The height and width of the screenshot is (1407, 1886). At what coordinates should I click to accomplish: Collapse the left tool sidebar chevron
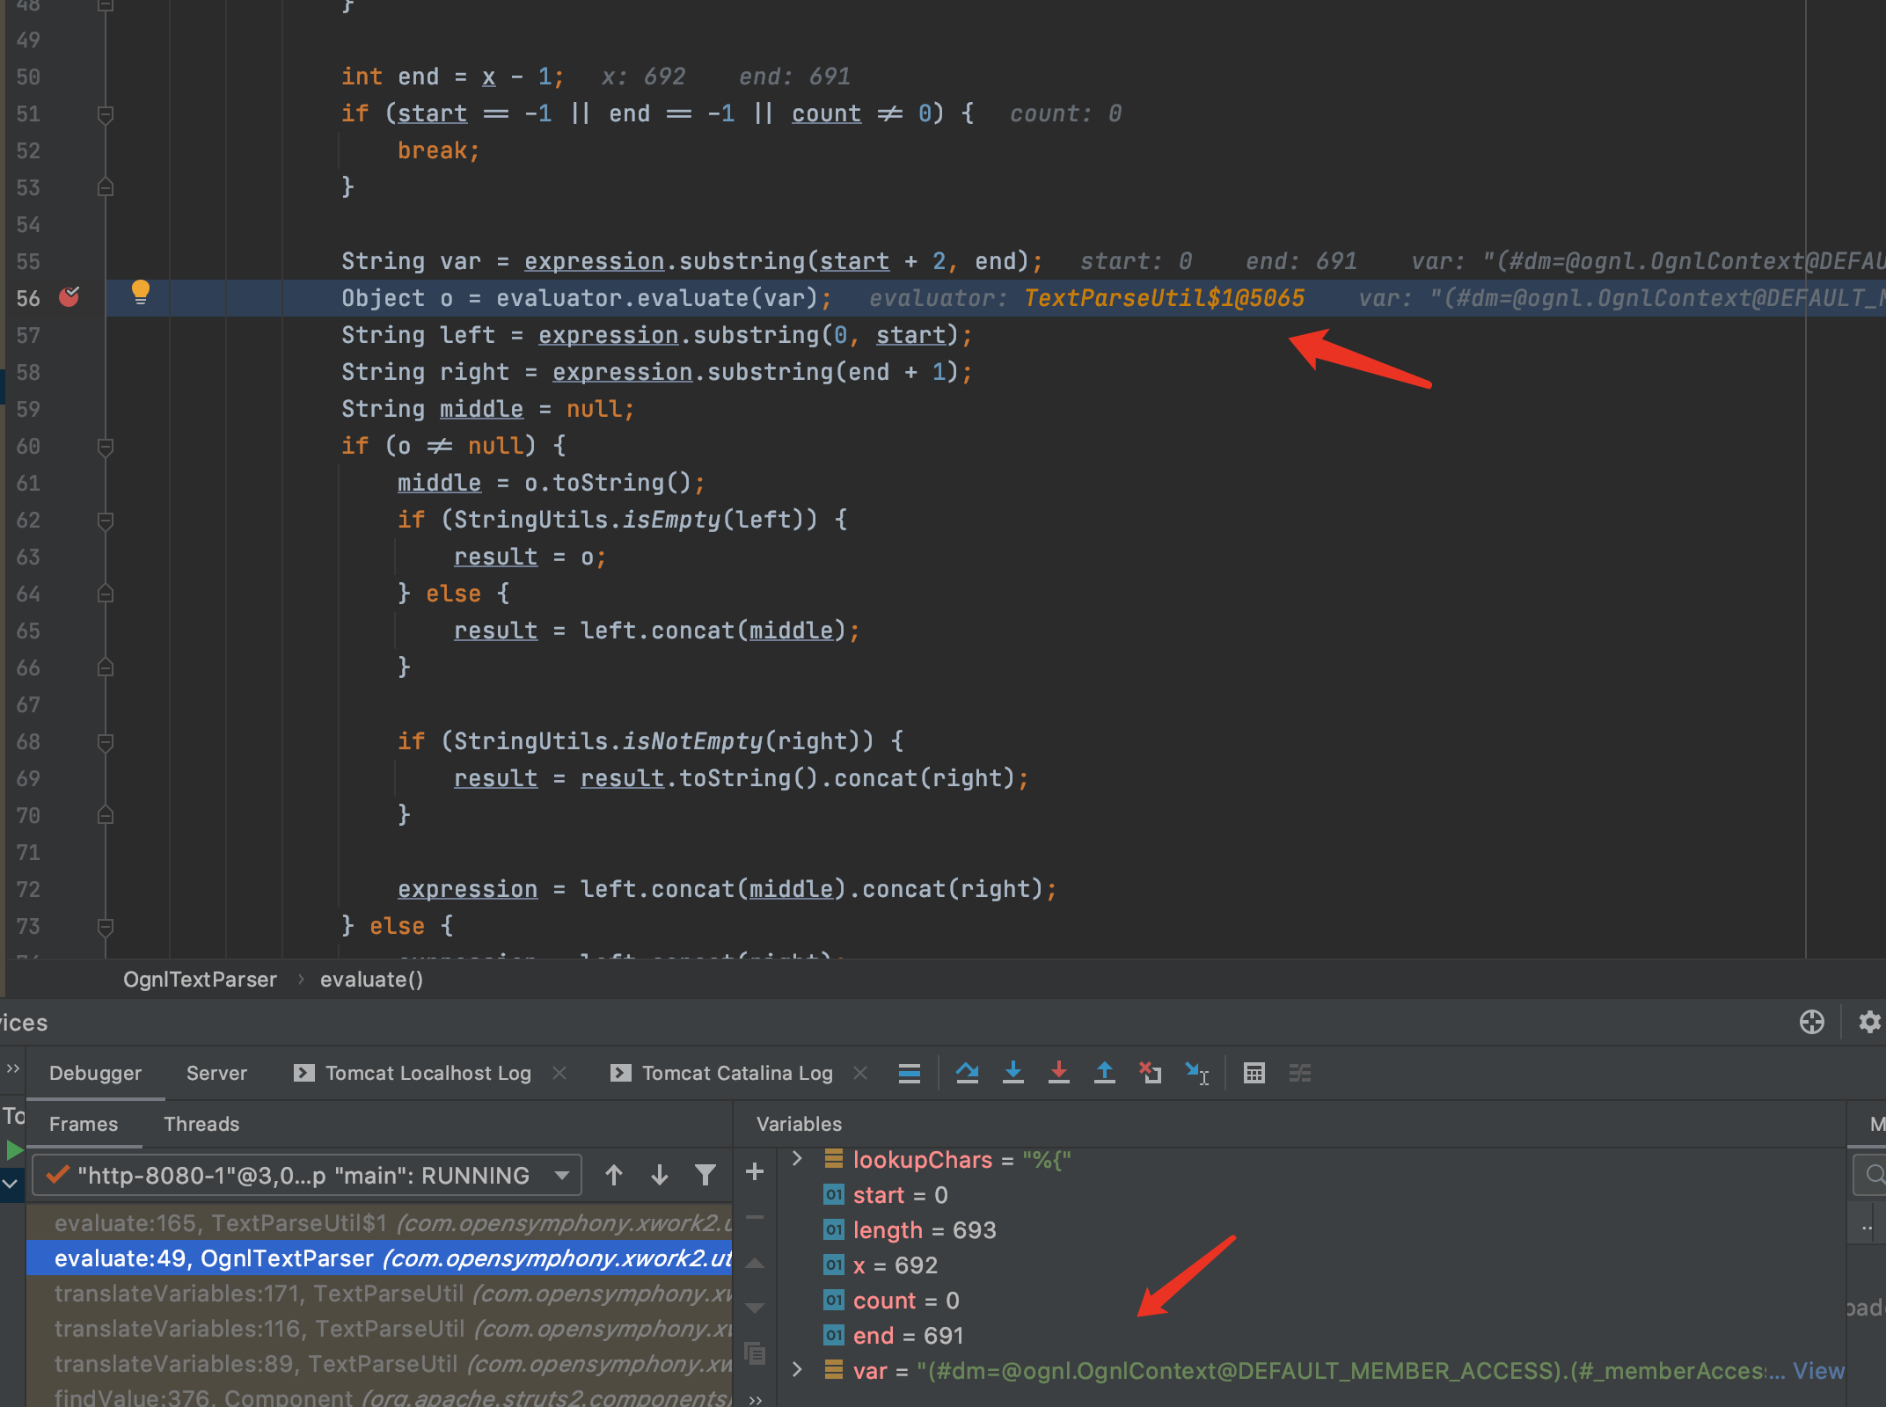11,1184
